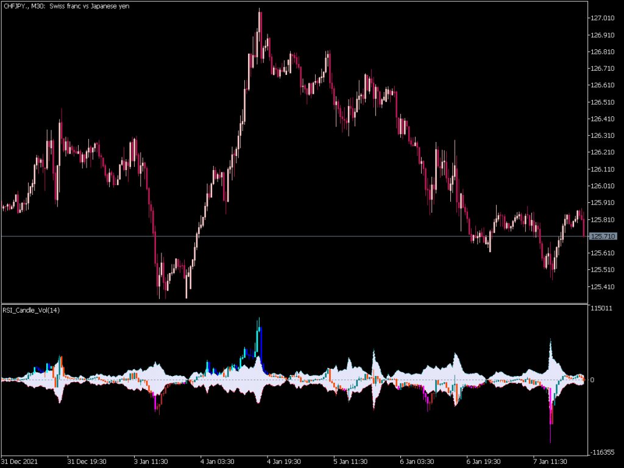Select the 31 Dec 2021 time axis label
This screenshot has height=468, width=624.
(19, 462)
